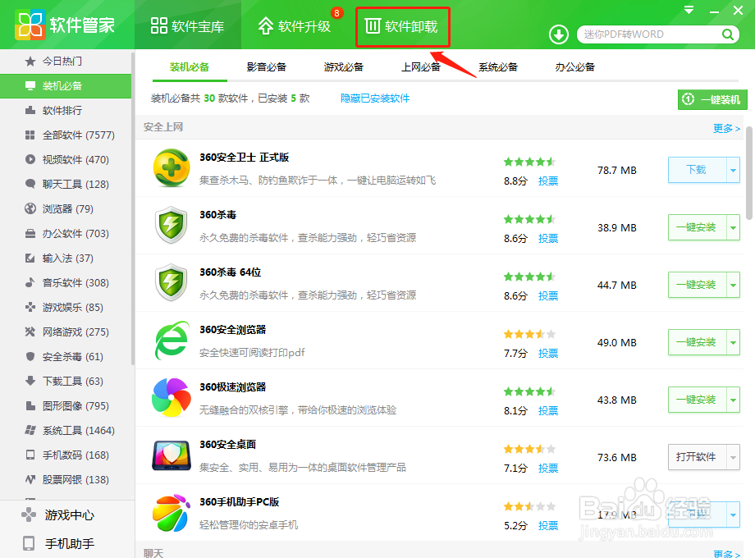Expand install options arrow for 360极速浏览器

point(734,400)
